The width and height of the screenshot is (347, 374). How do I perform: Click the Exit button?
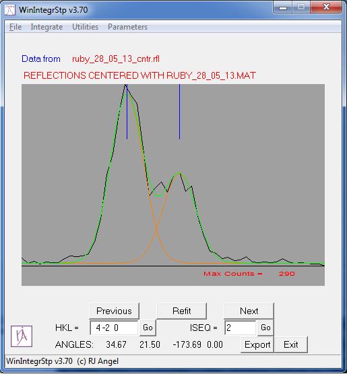click(x=291, y=344)
